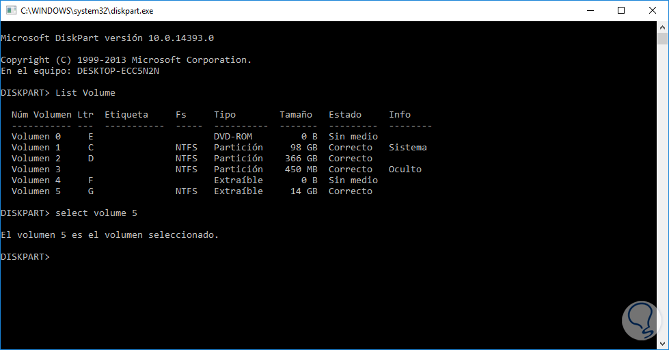Viewport: 669px width, 350px height.
Task: Click the Volumen 2 row with letter D
Action: point(191,159)
